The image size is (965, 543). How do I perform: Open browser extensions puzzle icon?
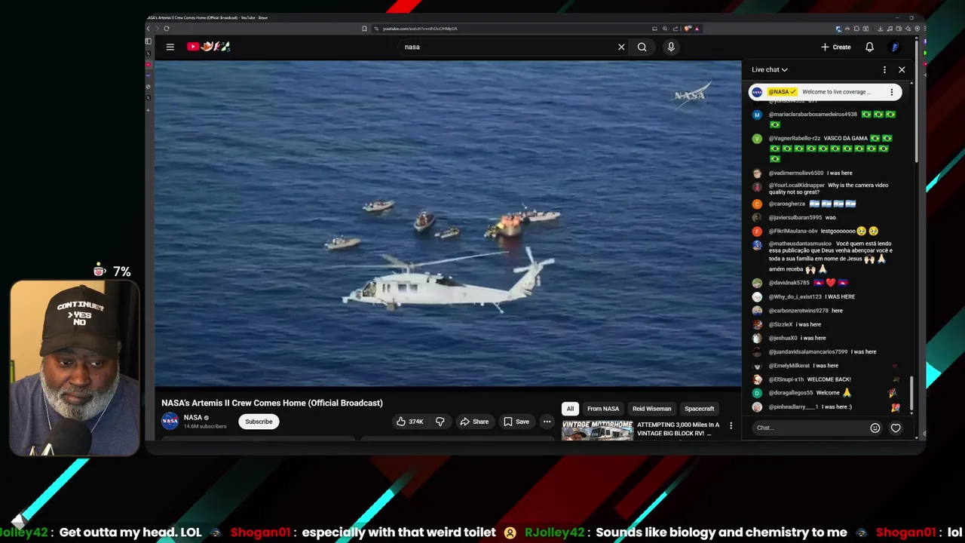[856, 29]
